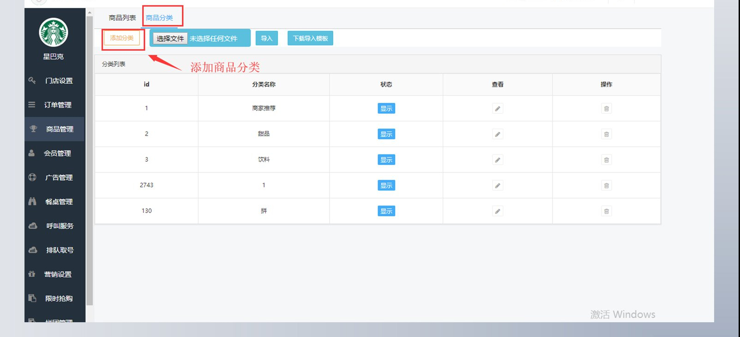Click the 拼 category name cell
This screenshot has height=337, width=740.
pyautogui.click(x=264, y=211)
